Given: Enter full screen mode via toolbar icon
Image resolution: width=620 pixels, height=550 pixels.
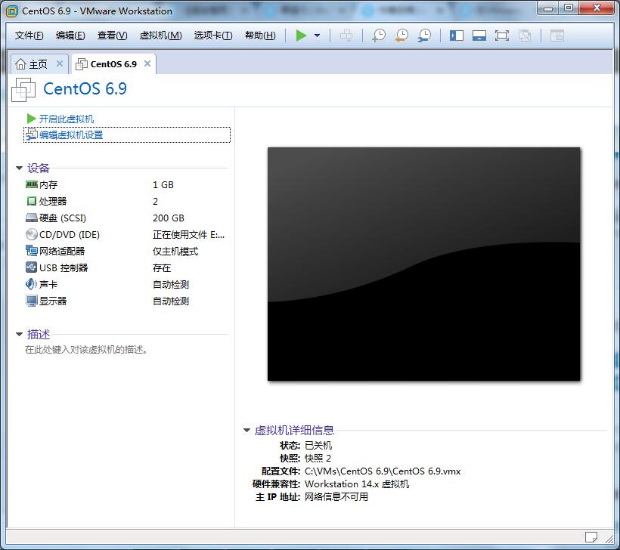Looking at the screenshot, I should [x=502, y=36].
